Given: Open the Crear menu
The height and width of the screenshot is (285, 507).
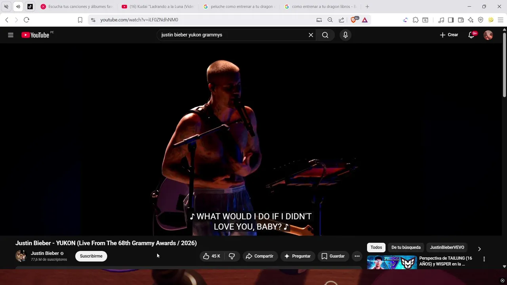Looking at the screenshot, I should (x=449, y=35).
